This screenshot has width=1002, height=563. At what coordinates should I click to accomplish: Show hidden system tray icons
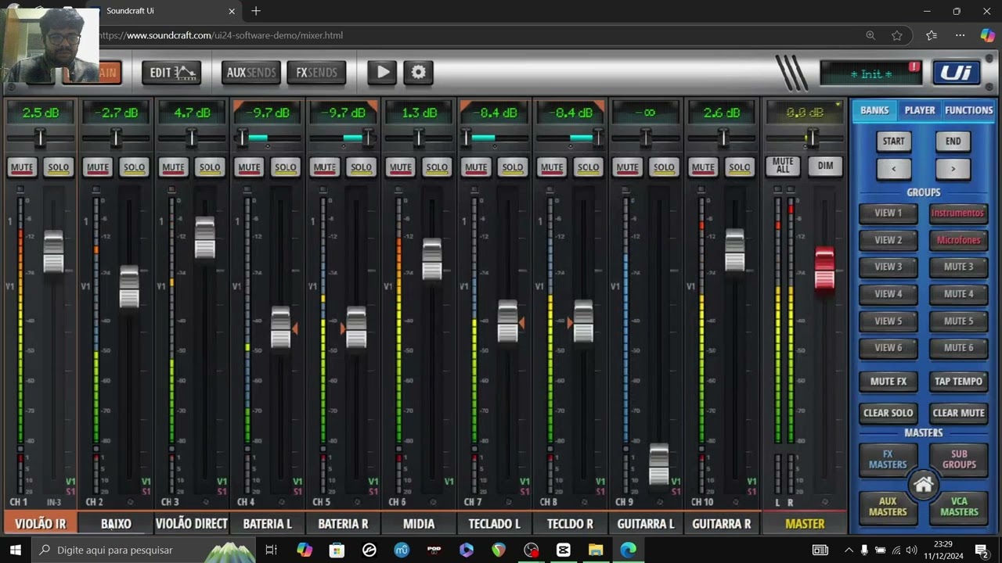[x=849, y=550]
